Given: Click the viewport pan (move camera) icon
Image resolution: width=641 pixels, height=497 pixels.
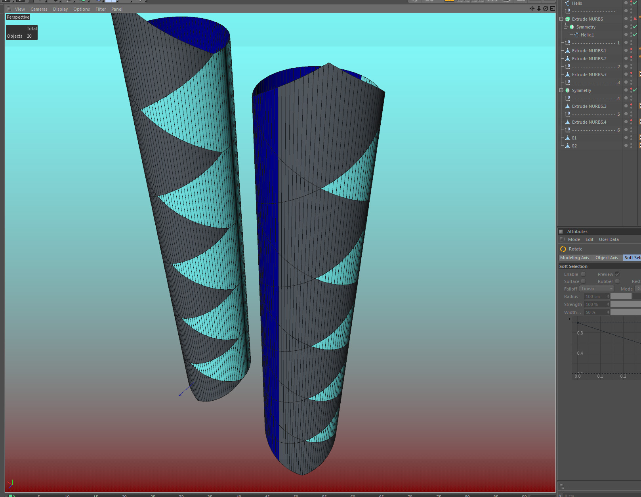Looking at the screenshot, I should [x=532, y=9].
